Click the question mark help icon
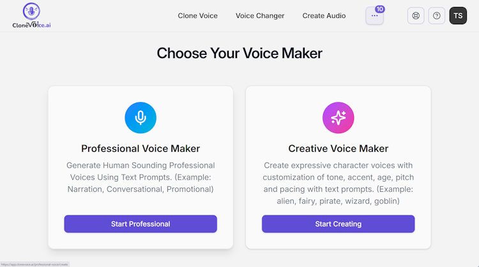The height and width of the screenshot is (267, 479). coord(436,16)
